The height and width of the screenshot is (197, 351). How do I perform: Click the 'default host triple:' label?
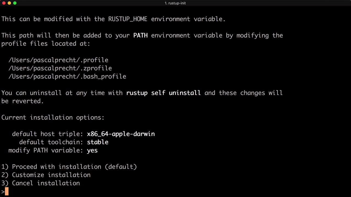click(x=47, y=134)
